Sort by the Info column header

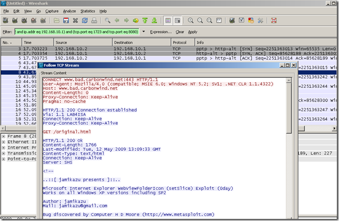[266, 42]
